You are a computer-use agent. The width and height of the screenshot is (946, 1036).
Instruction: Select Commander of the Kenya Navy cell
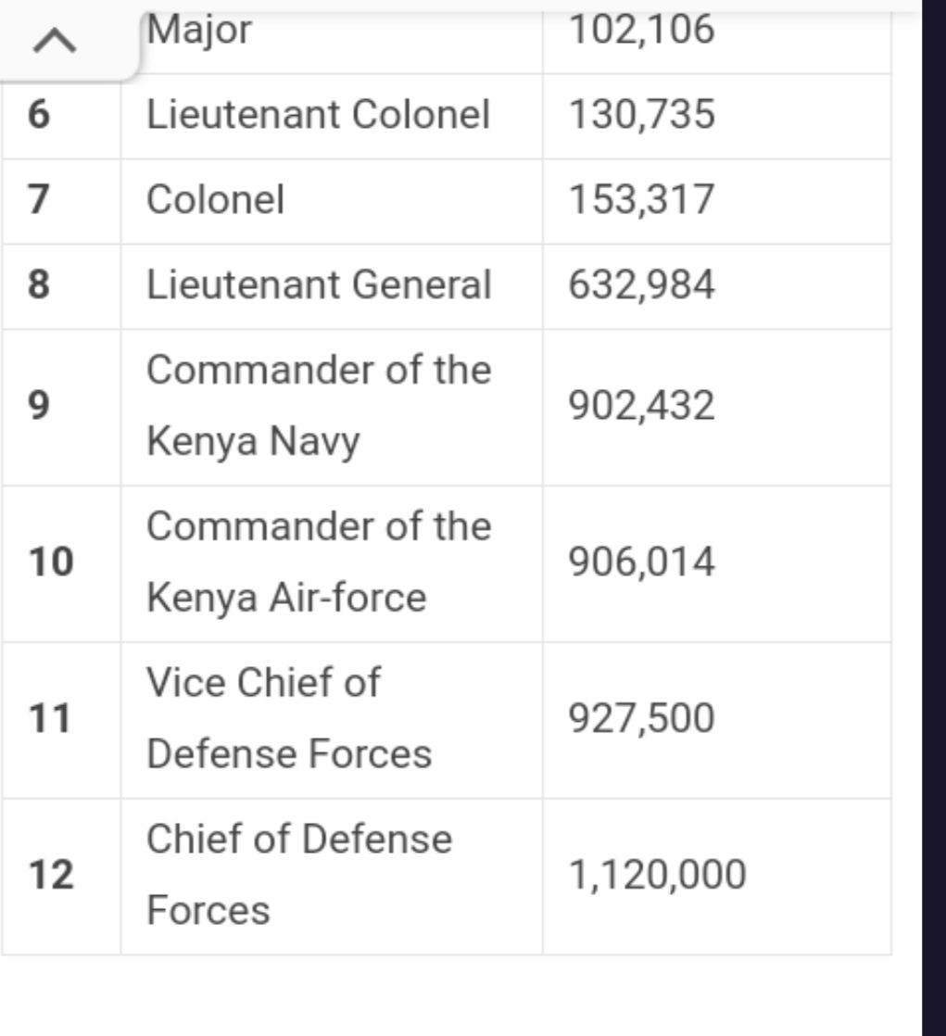(332, 407)
